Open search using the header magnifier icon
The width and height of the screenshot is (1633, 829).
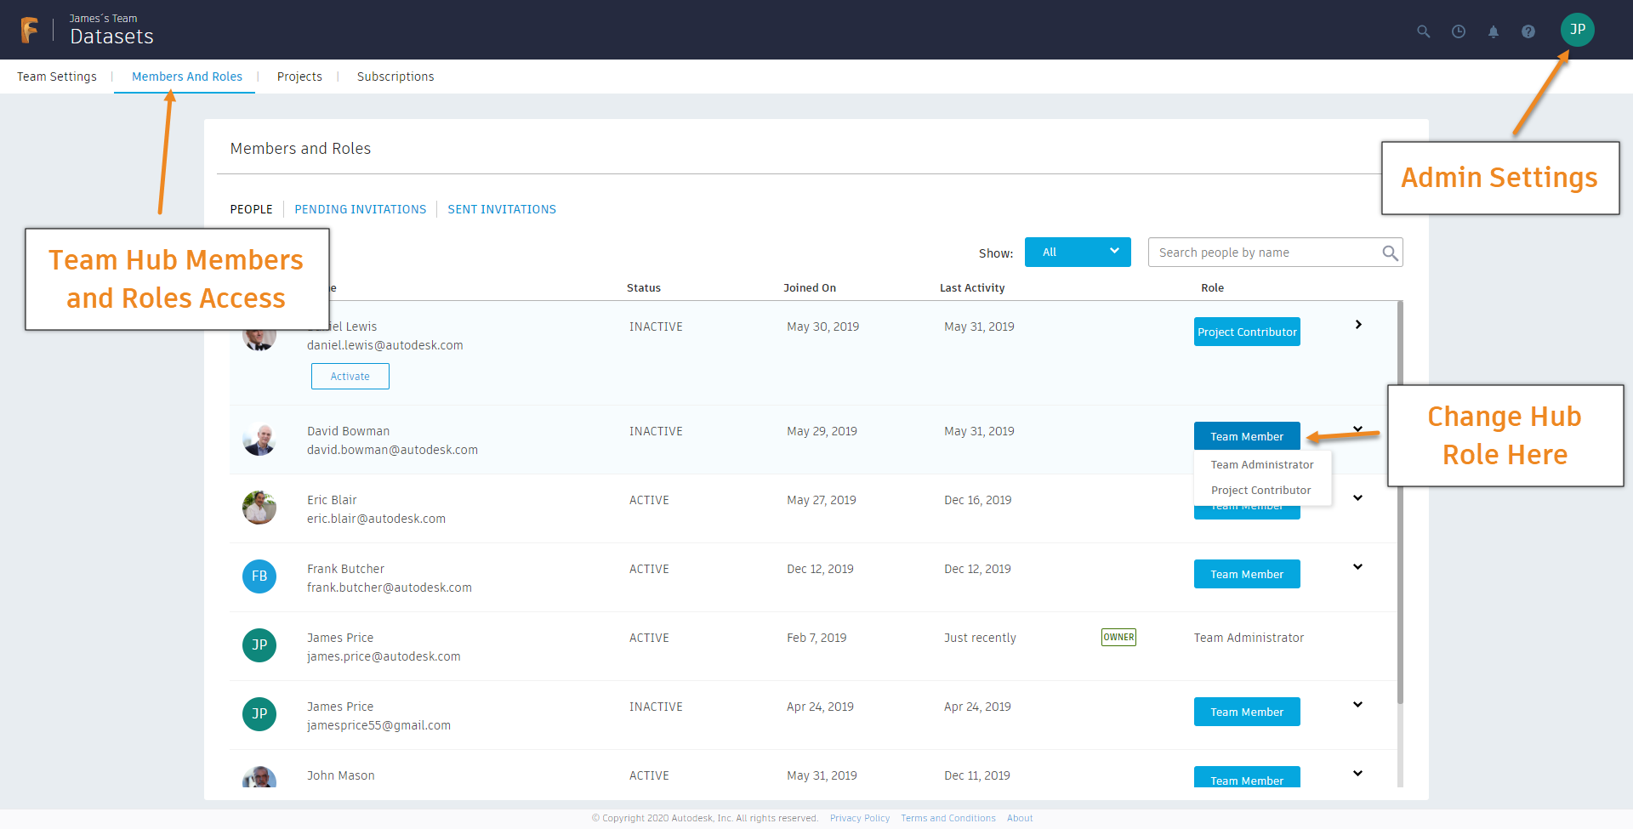coord(1423,31)
